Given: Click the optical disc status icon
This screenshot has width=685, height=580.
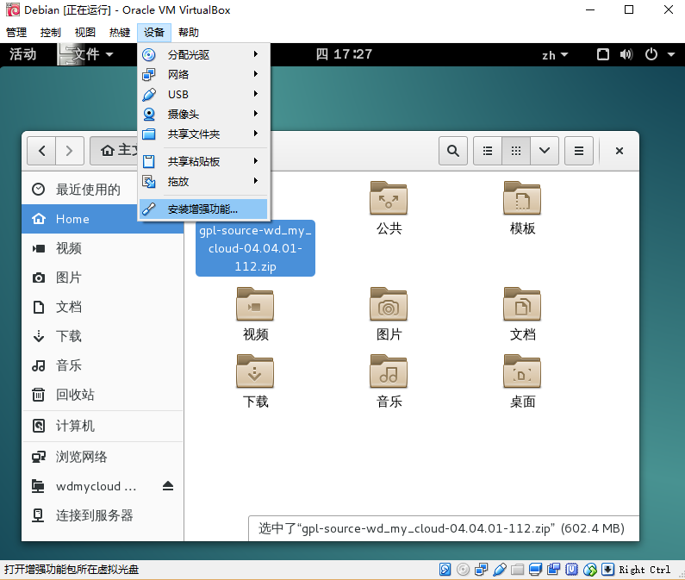Looking at the screenshot, I should pyautogui.click(x=463, y=569).
